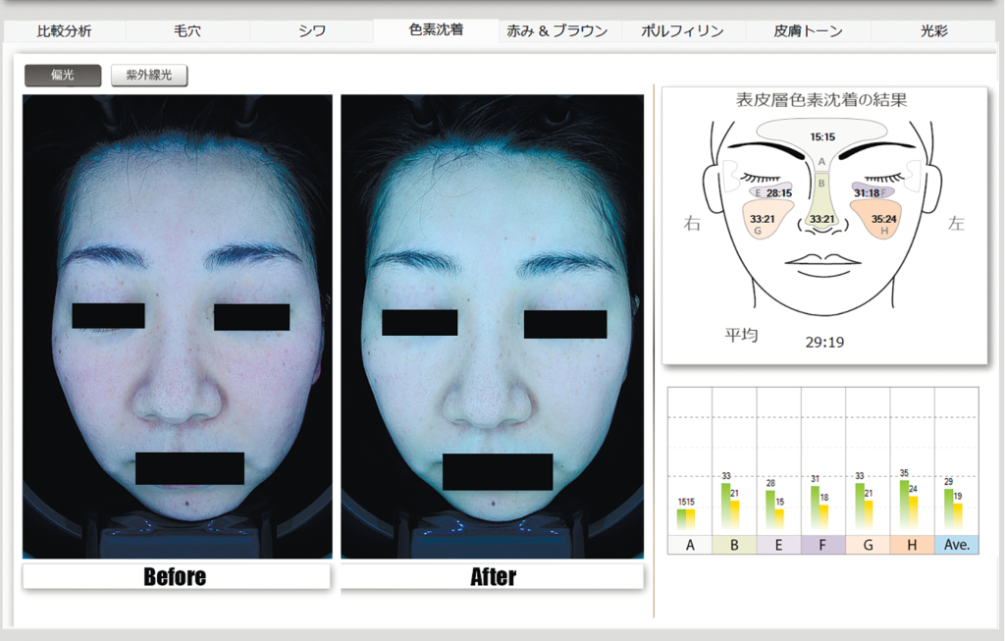The image size is (1005, 641).
Task: Switch to the 毛穴 tab
Action: [186, 31]
